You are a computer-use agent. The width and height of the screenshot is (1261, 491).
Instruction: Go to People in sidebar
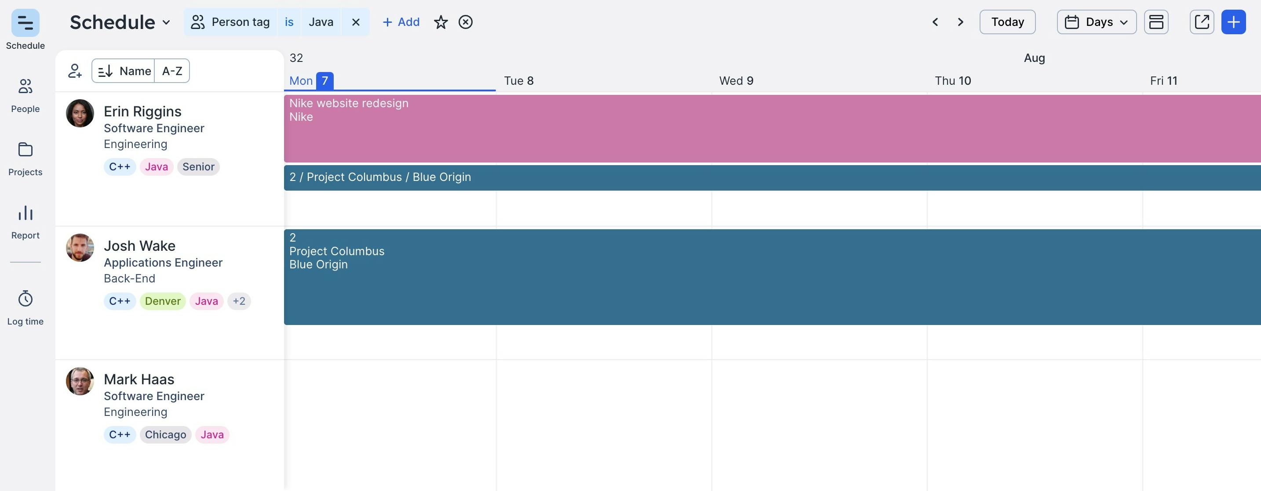click(x=26, y=96)
